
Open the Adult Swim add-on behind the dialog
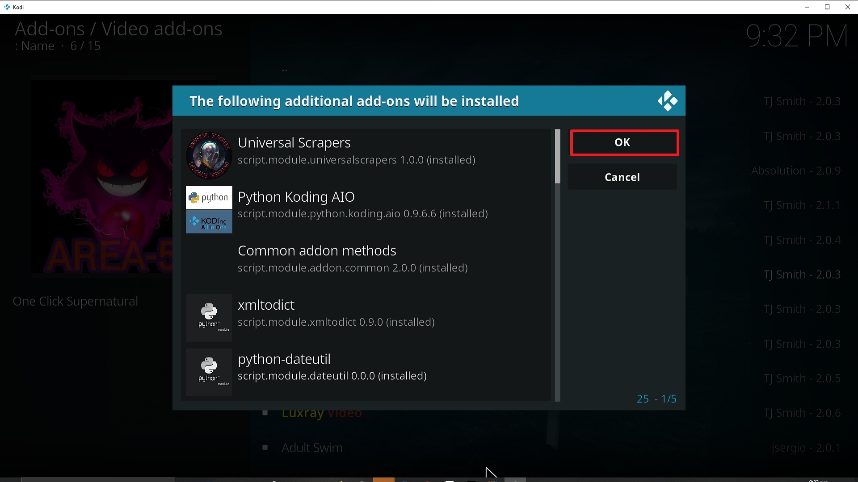click(x=312, y=448)
